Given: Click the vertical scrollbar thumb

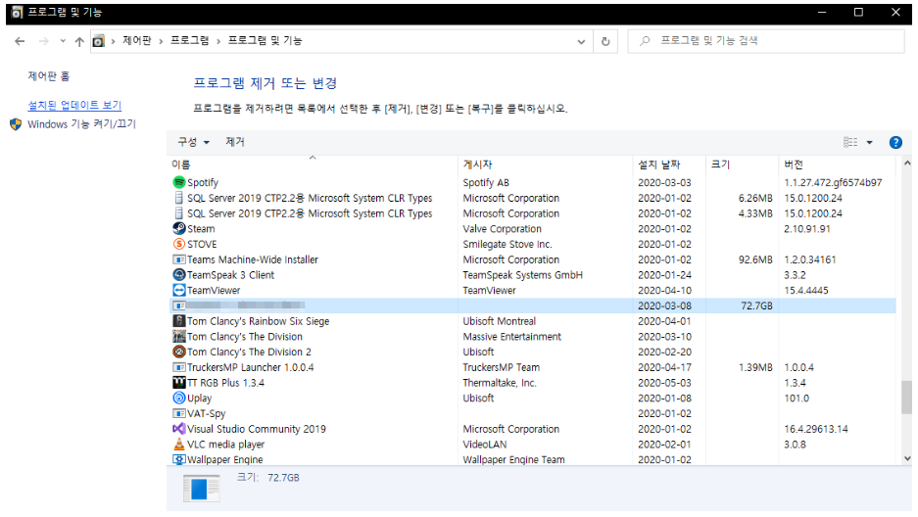Looking at the screenshot, I should coord(907,398).
